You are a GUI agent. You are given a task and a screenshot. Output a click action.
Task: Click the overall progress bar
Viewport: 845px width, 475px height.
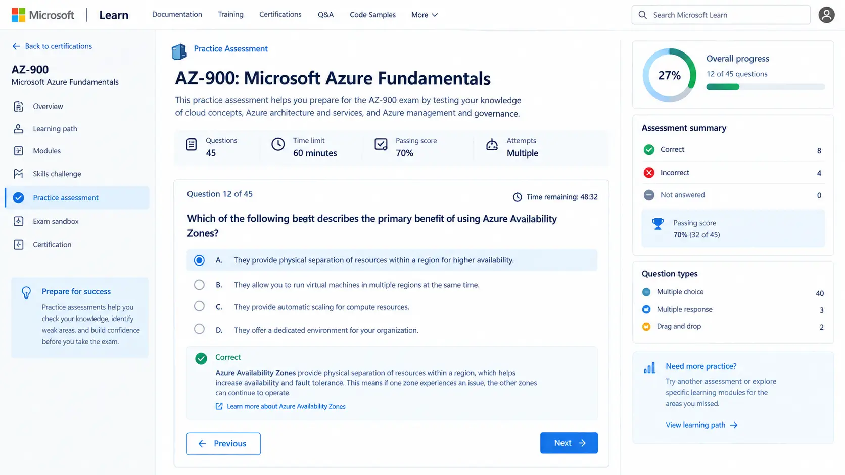point(765,87)
